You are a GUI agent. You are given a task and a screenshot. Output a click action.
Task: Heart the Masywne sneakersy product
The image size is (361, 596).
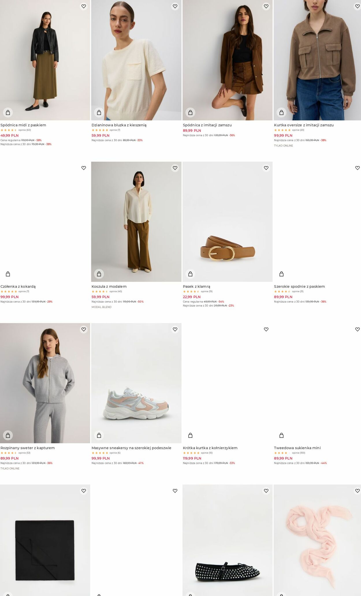click(175, 329)
